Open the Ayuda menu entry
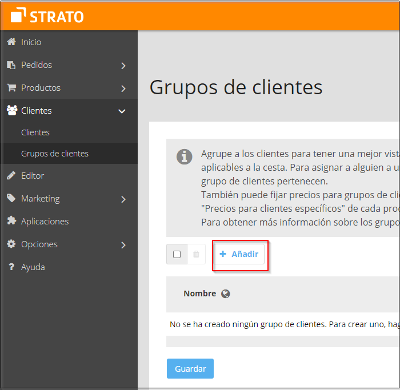Image resolution: width=400 pixels, height=390 pixels. click(69, 267)
